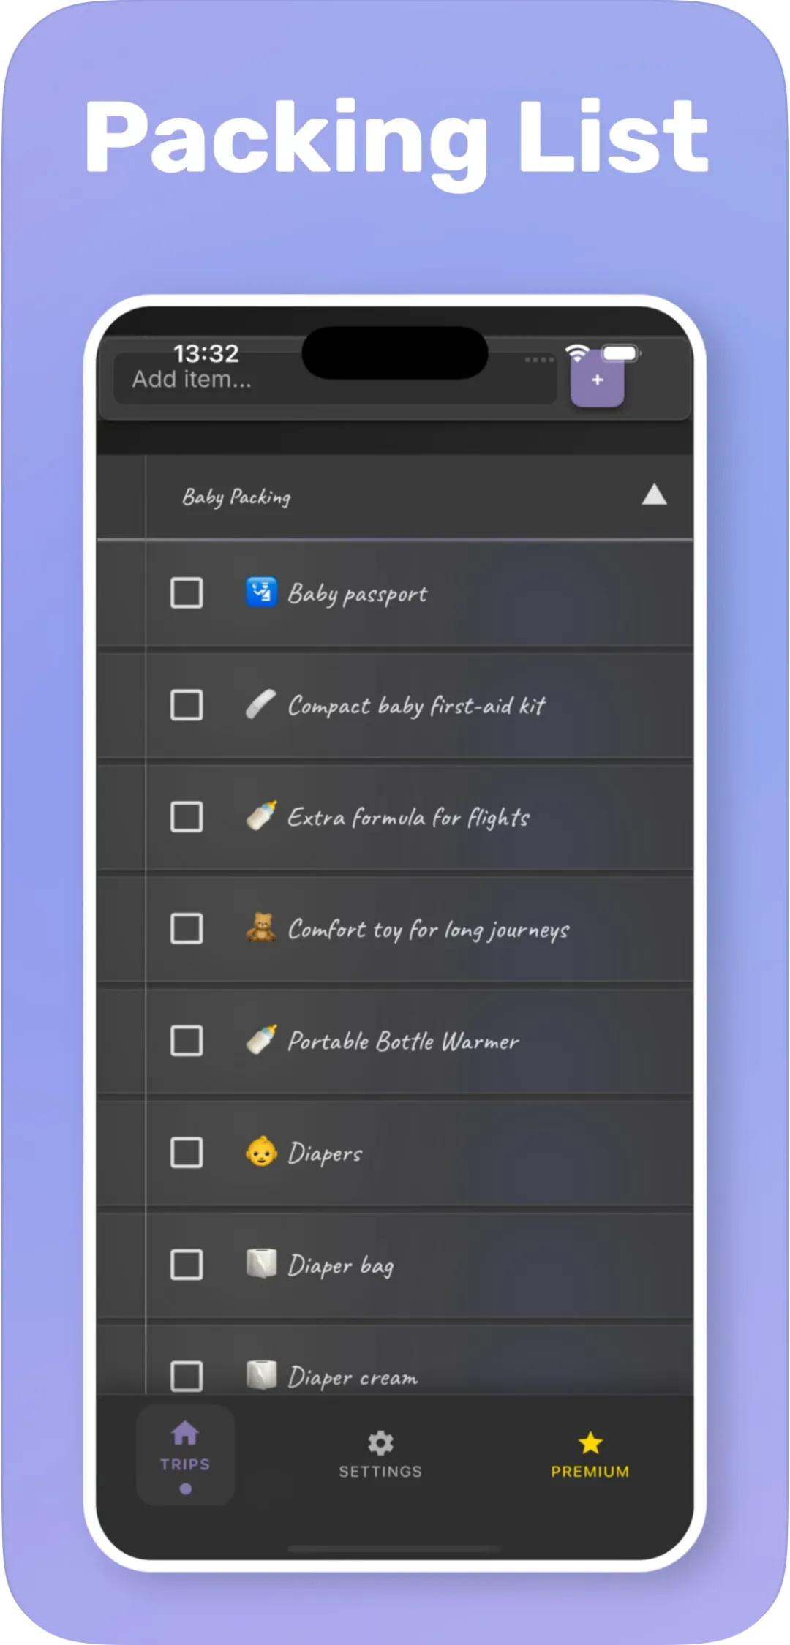
Task: Tap the purple plus add button
Action: pos(597,380)
